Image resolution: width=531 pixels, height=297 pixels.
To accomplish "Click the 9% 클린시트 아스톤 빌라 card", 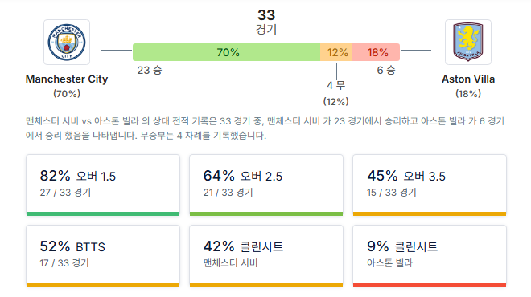I will 430,256.
